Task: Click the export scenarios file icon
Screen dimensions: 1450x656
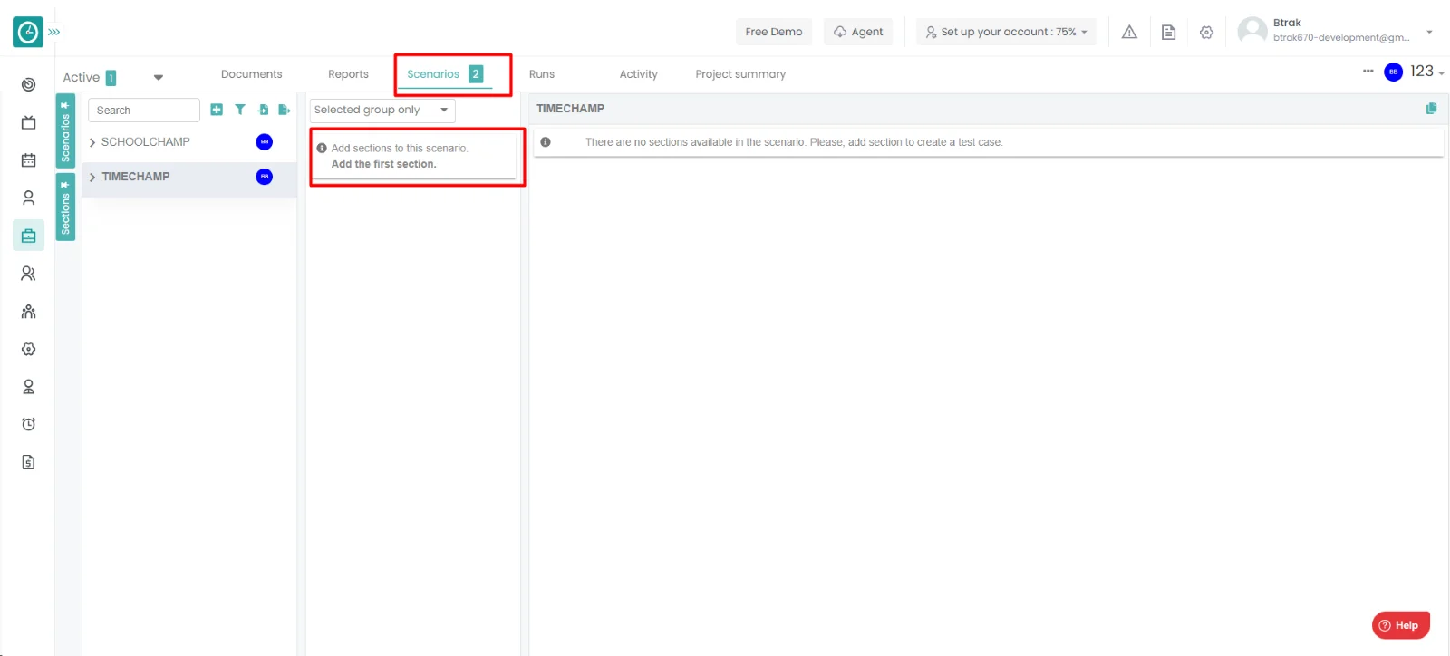Action: click(x=285, y=110)
